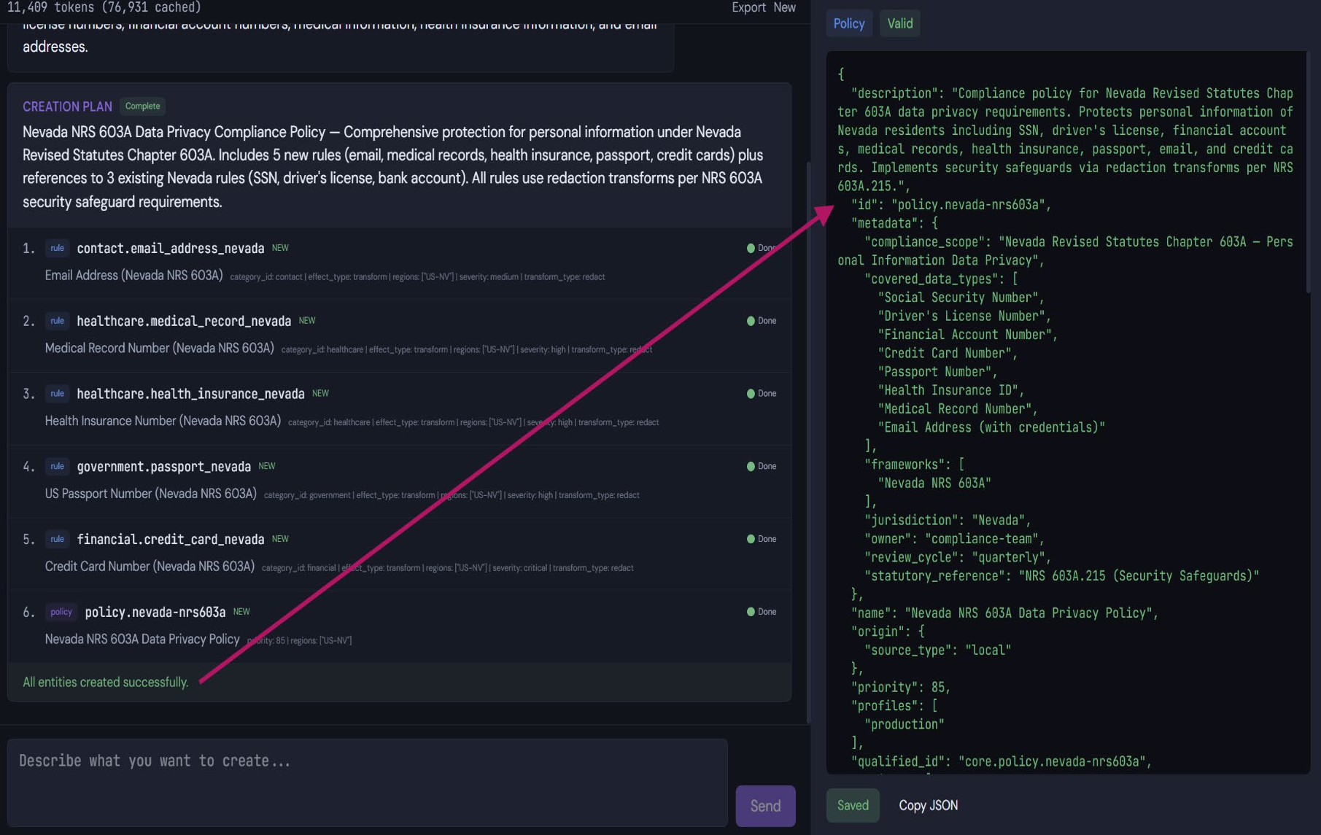Select the policy.nevada-nrs603a entry
Viewport: 1321px width, 835px height.
400,625
